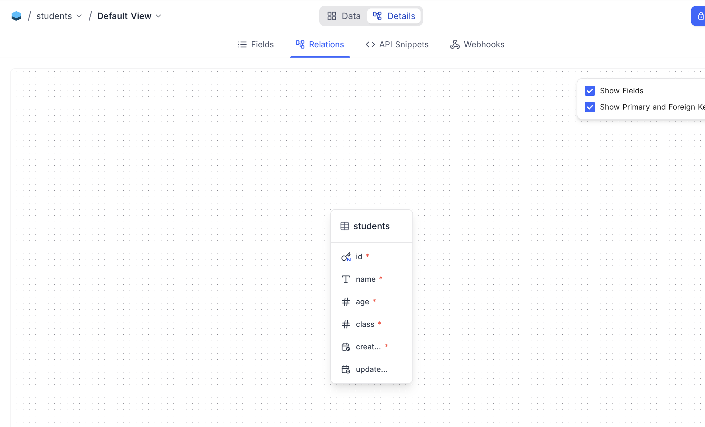Open the Webhooks tab

tap(477, 44)
